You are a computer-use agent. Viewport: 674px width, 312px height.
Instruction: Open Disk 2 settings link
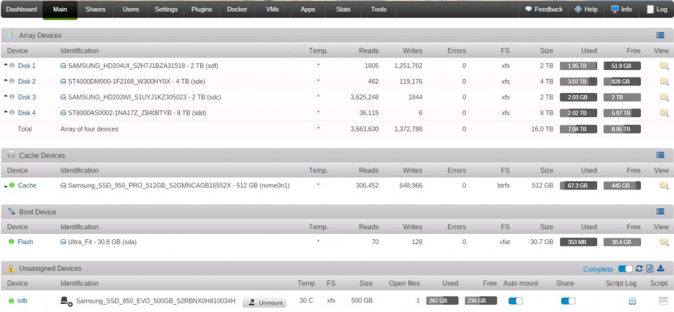(27, 82)
